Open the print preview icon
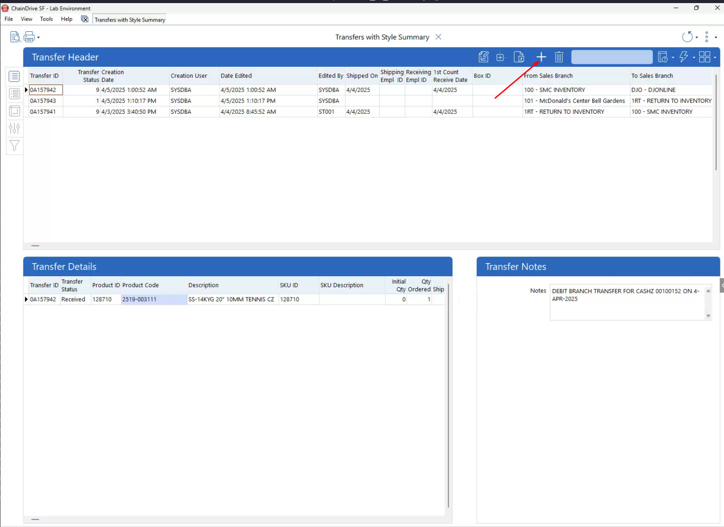The height and width of the screenshot is (527, 724). point(15,37)
